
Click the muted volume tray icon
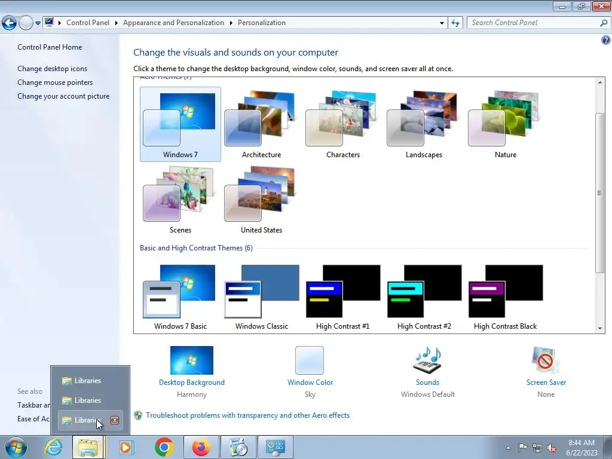552,448
